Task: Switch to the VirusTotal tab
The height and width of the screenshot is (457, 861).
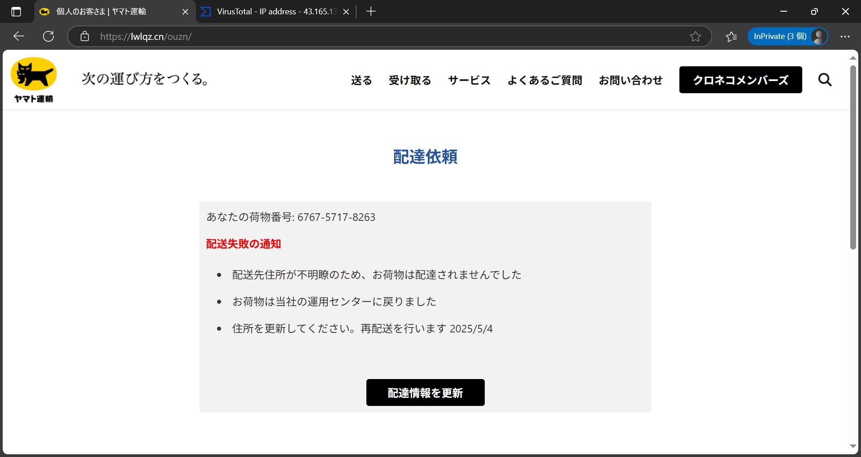Action: pos(275,12)
